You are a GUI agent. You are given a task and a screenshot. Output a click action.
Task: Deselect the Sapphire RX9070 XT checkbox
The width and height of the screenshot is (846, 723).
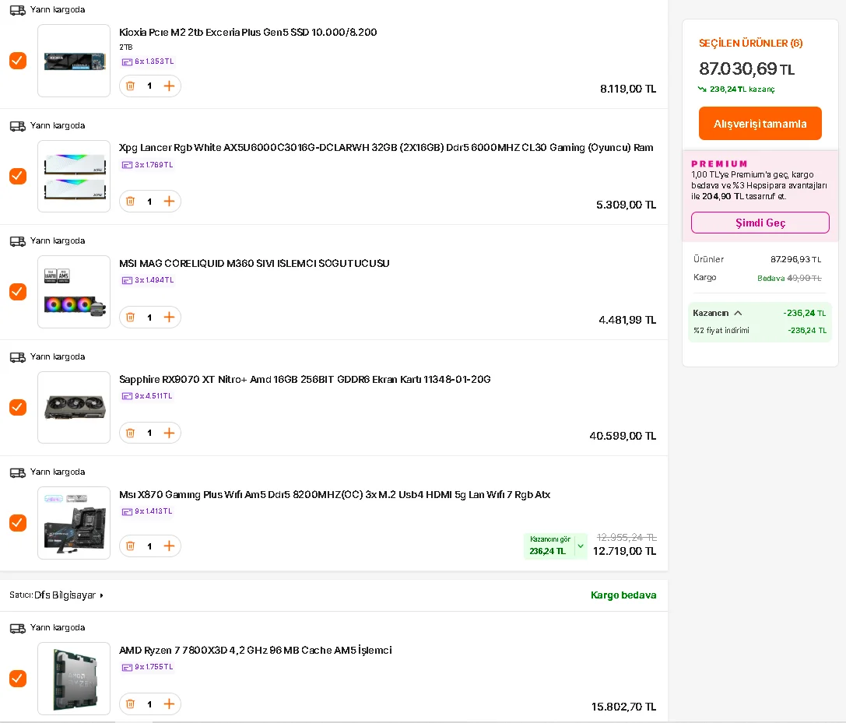(18, 407)
